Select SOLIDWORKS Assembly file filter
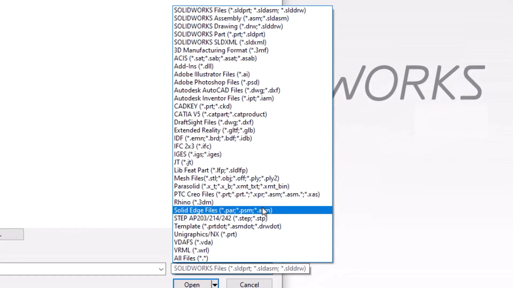The width and height of the screenshot is (513, 288). 231,18
